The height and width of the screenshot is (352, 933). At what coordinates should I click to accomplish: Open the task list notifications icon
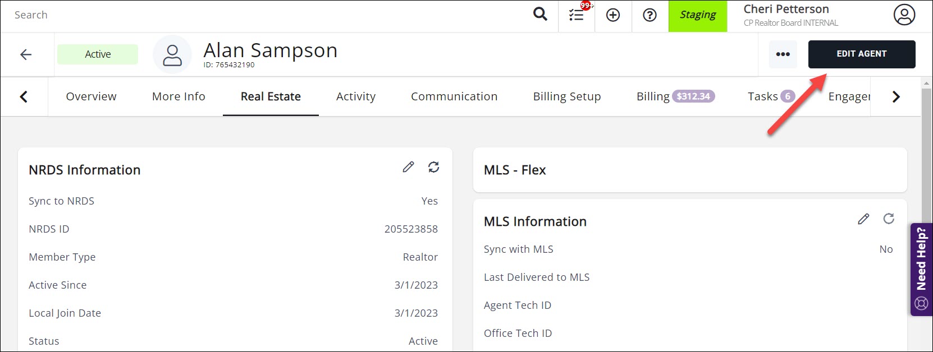tap(577, 15)
